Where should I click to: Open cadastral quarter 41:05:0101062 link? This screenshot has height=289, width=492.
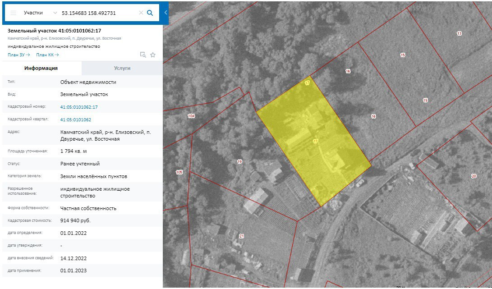76,119
